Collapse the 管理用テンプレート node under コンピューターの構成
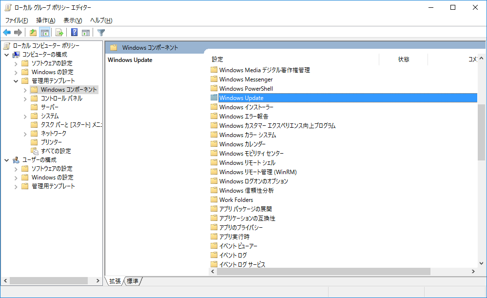Viewport: 487px width, 298px height. [x=16, y=81]
